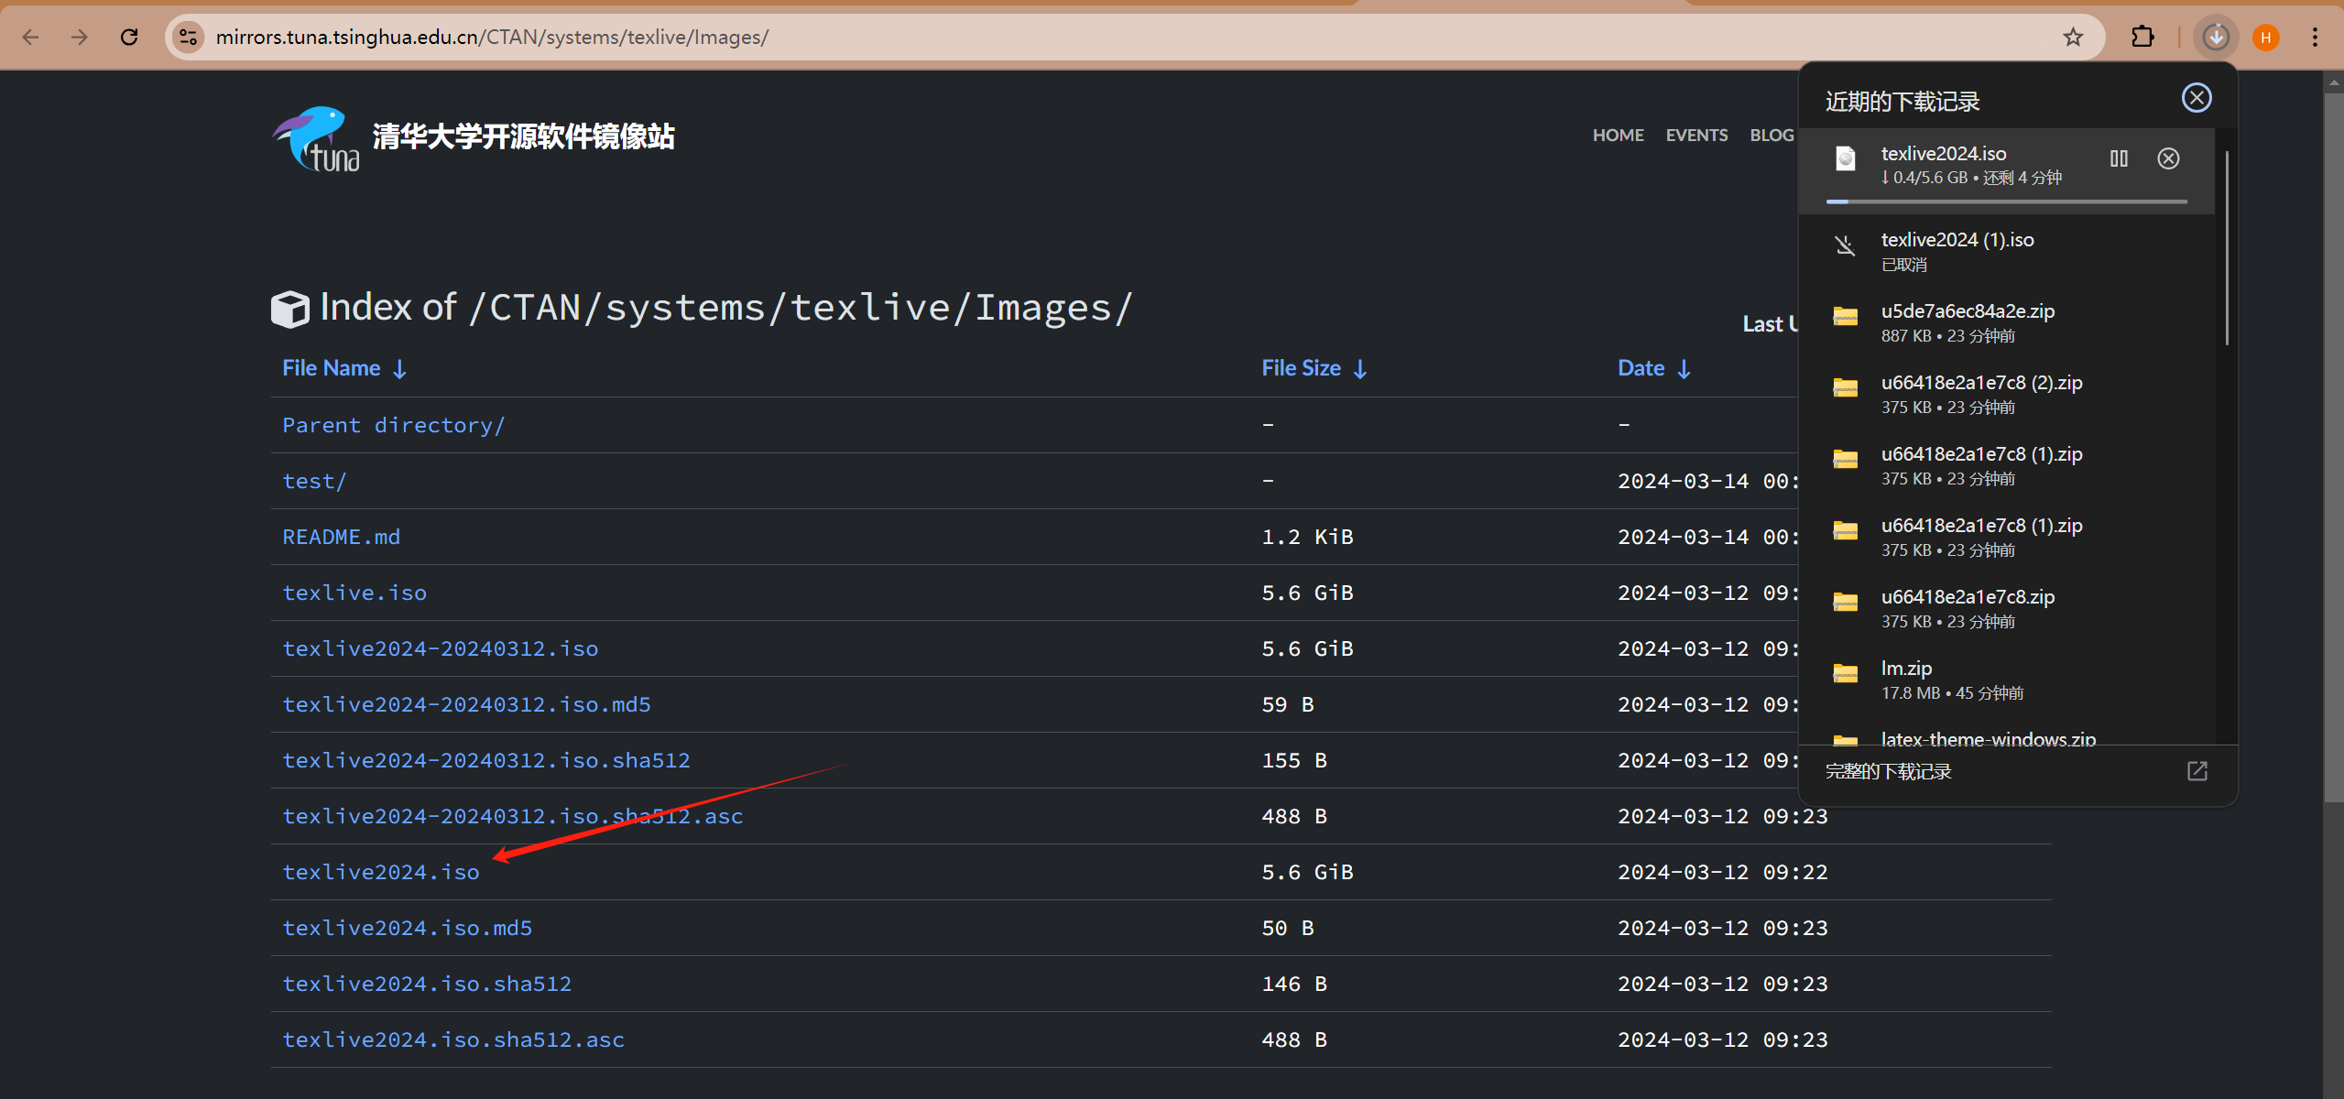Viewport: 2344px width, 1099px height.
Task: Open Chrome three-dot menu
Action: 2315,38
